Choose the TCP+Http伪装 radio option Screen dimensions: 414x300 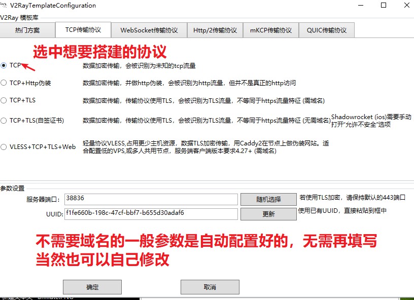4,83
